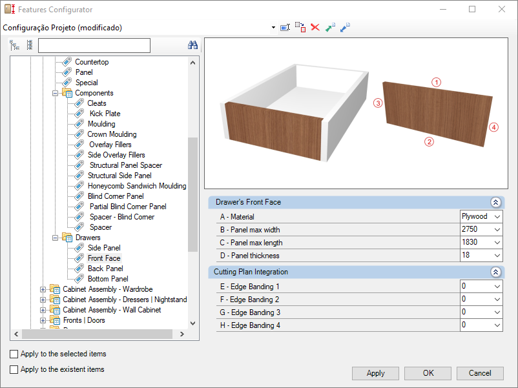Image resolution: width=518 pixels, height=388 pixels.
Task: Select Side Panel under Drawers
Action: tap(104, 248)
